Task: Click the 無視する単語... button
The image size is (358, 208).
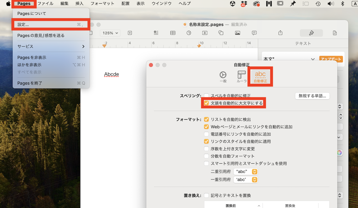Action: [x=312, y=96]
